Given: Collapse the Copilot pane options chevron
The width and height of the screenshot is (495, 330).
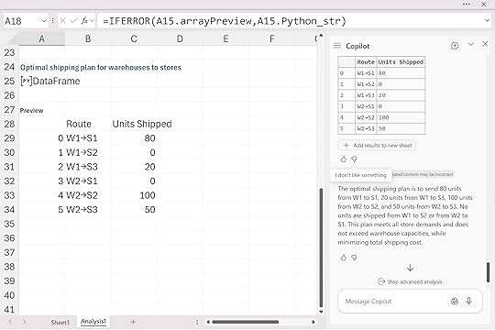Looking at the screenshot, I should click(x=470, y=44).
